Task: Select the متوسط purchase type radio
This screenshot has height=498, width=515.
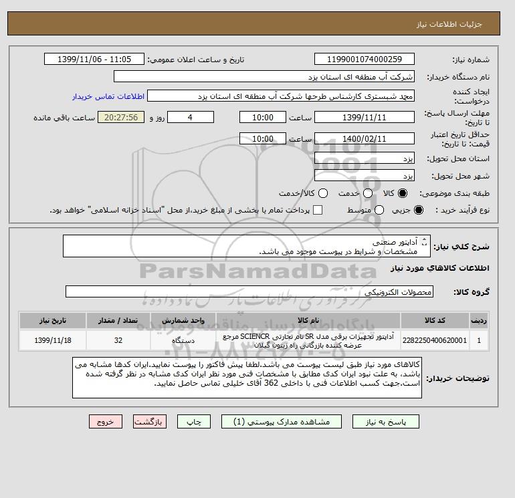Action: click(379, 210)
